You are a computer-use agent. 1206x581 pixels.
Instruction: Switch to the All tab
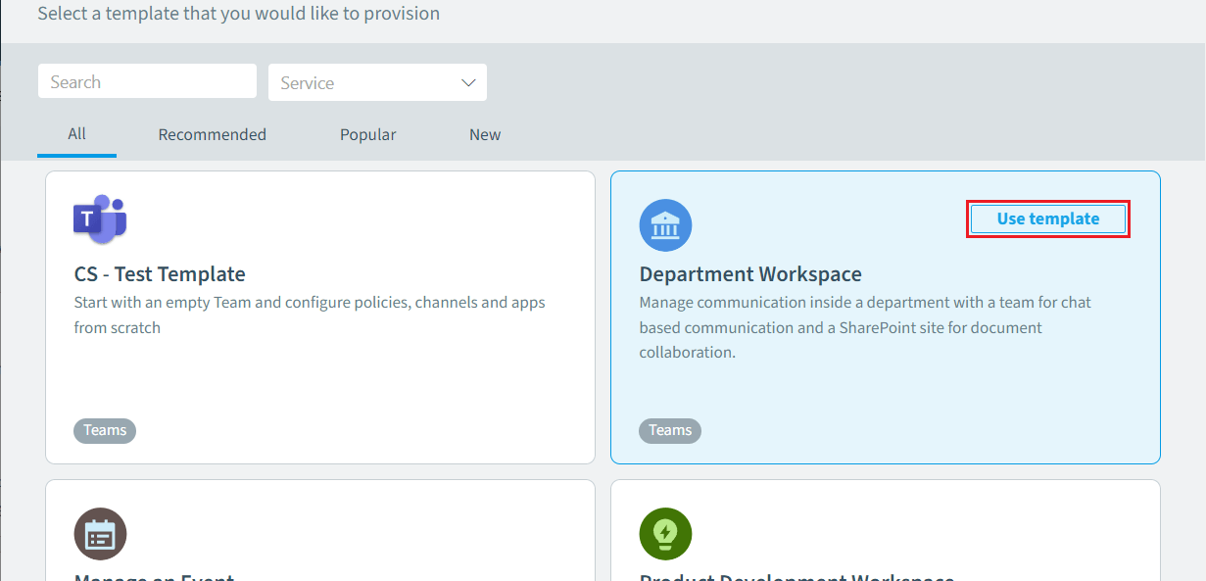(x=76, y=134)
